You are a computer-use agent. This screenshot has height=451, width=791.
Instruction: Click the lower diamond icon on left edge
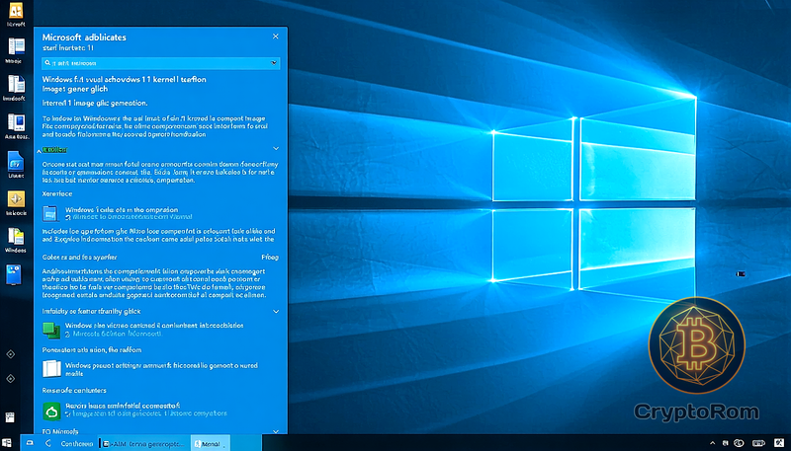[x=10, y=379]
